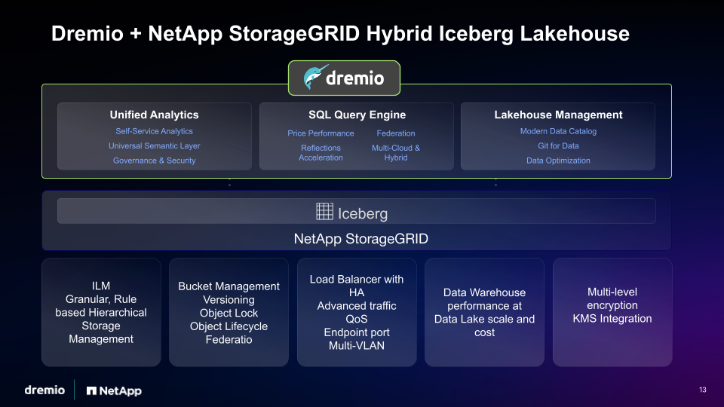Click Modern Data Catalog text
Image resolution: width=724 pixels, height=407 pixels.
point(558,131)
